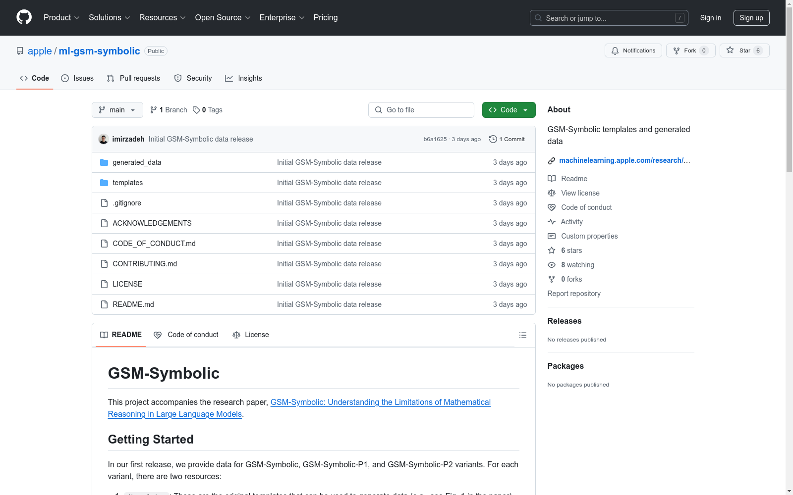Click the license scale icon in About

click(x=552, y=193)
